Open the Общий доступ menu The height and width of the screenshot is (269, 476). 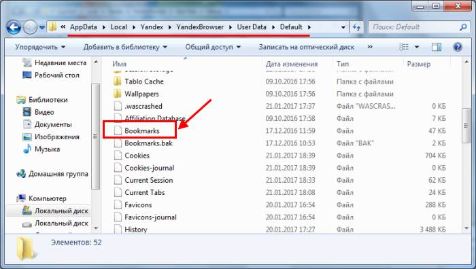(213, 47)
